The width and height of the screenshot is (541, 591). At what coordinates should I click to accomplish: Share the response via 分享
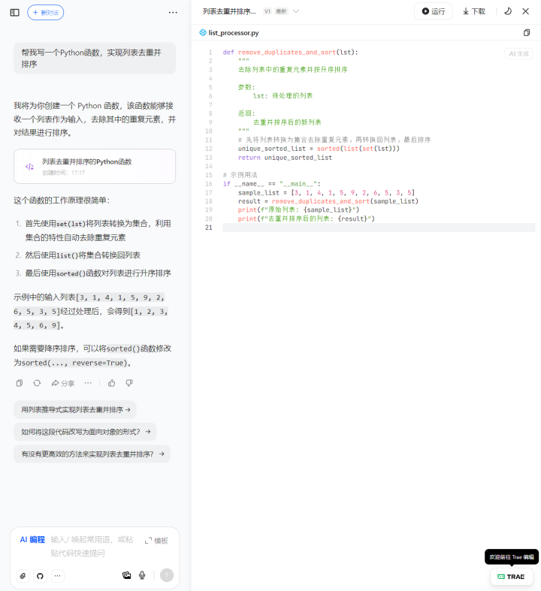[x=63, y=383]
